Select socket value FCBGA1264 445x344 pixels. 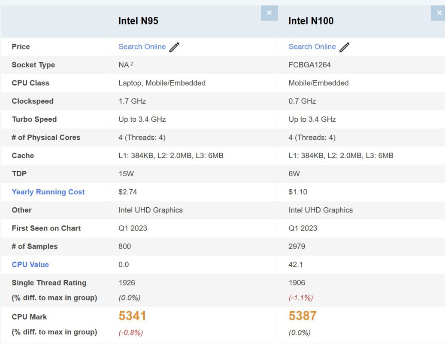[309, 65]
